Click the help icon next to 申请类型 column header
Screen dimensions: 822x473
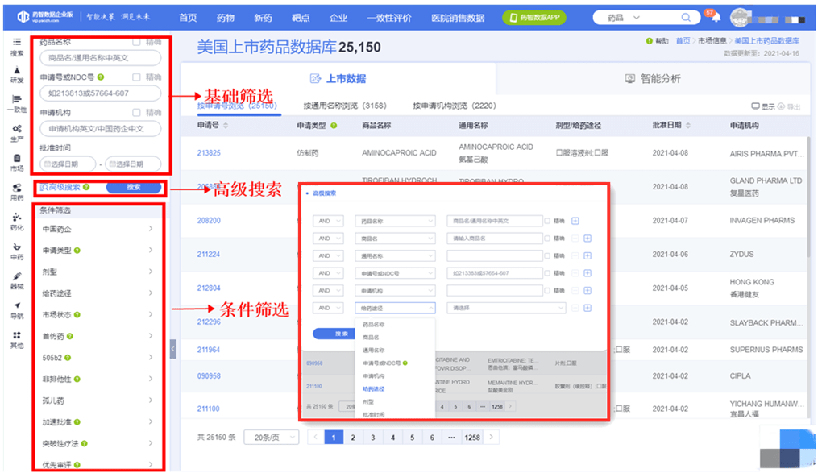click(x=334, y=126)
